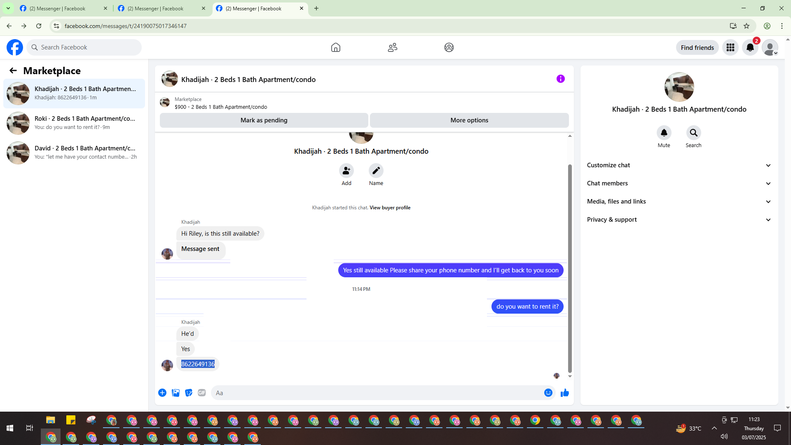Mute conversation with bell icon

pyautogui.click(x=664, y=133)
